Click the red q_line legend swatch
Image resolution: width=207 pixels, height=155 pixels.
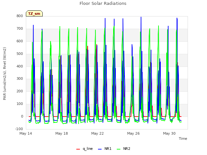pos(78,149)
